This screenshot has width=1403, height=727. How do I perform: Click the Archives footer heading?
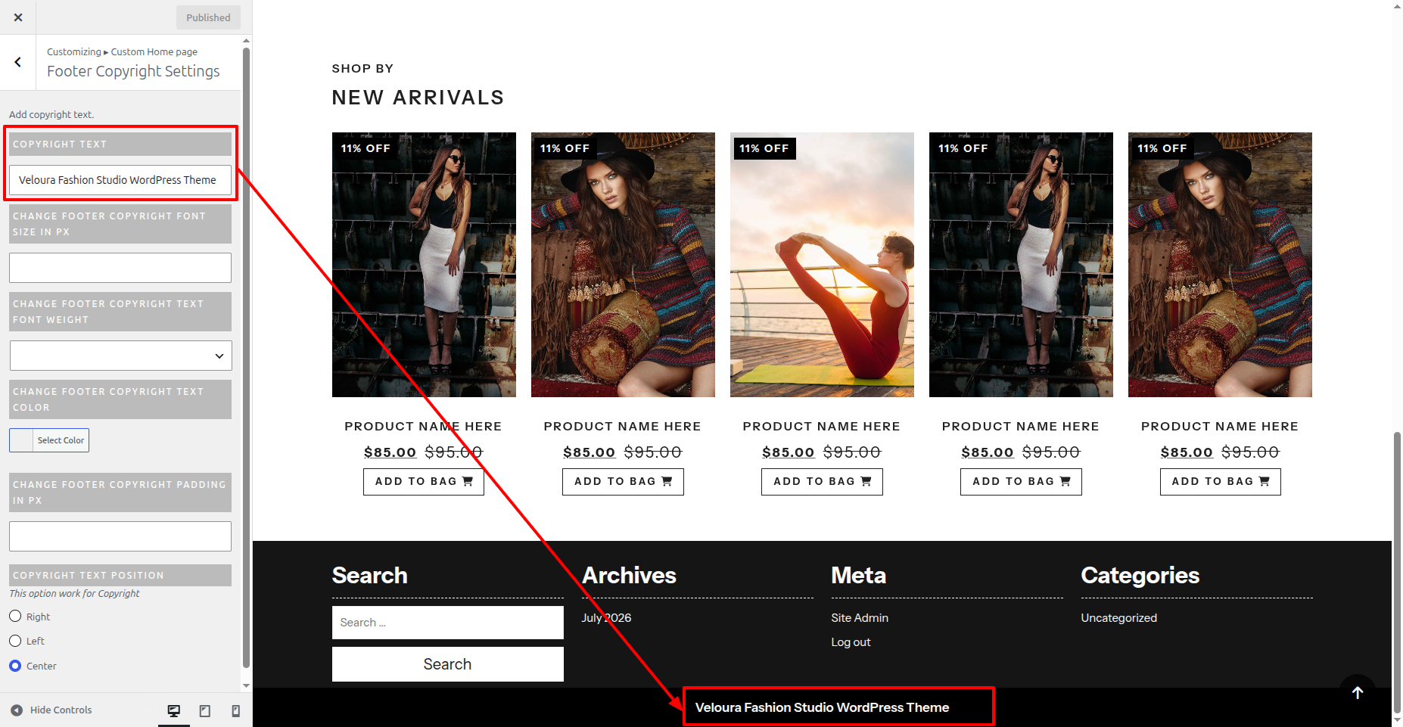point(629,576)
